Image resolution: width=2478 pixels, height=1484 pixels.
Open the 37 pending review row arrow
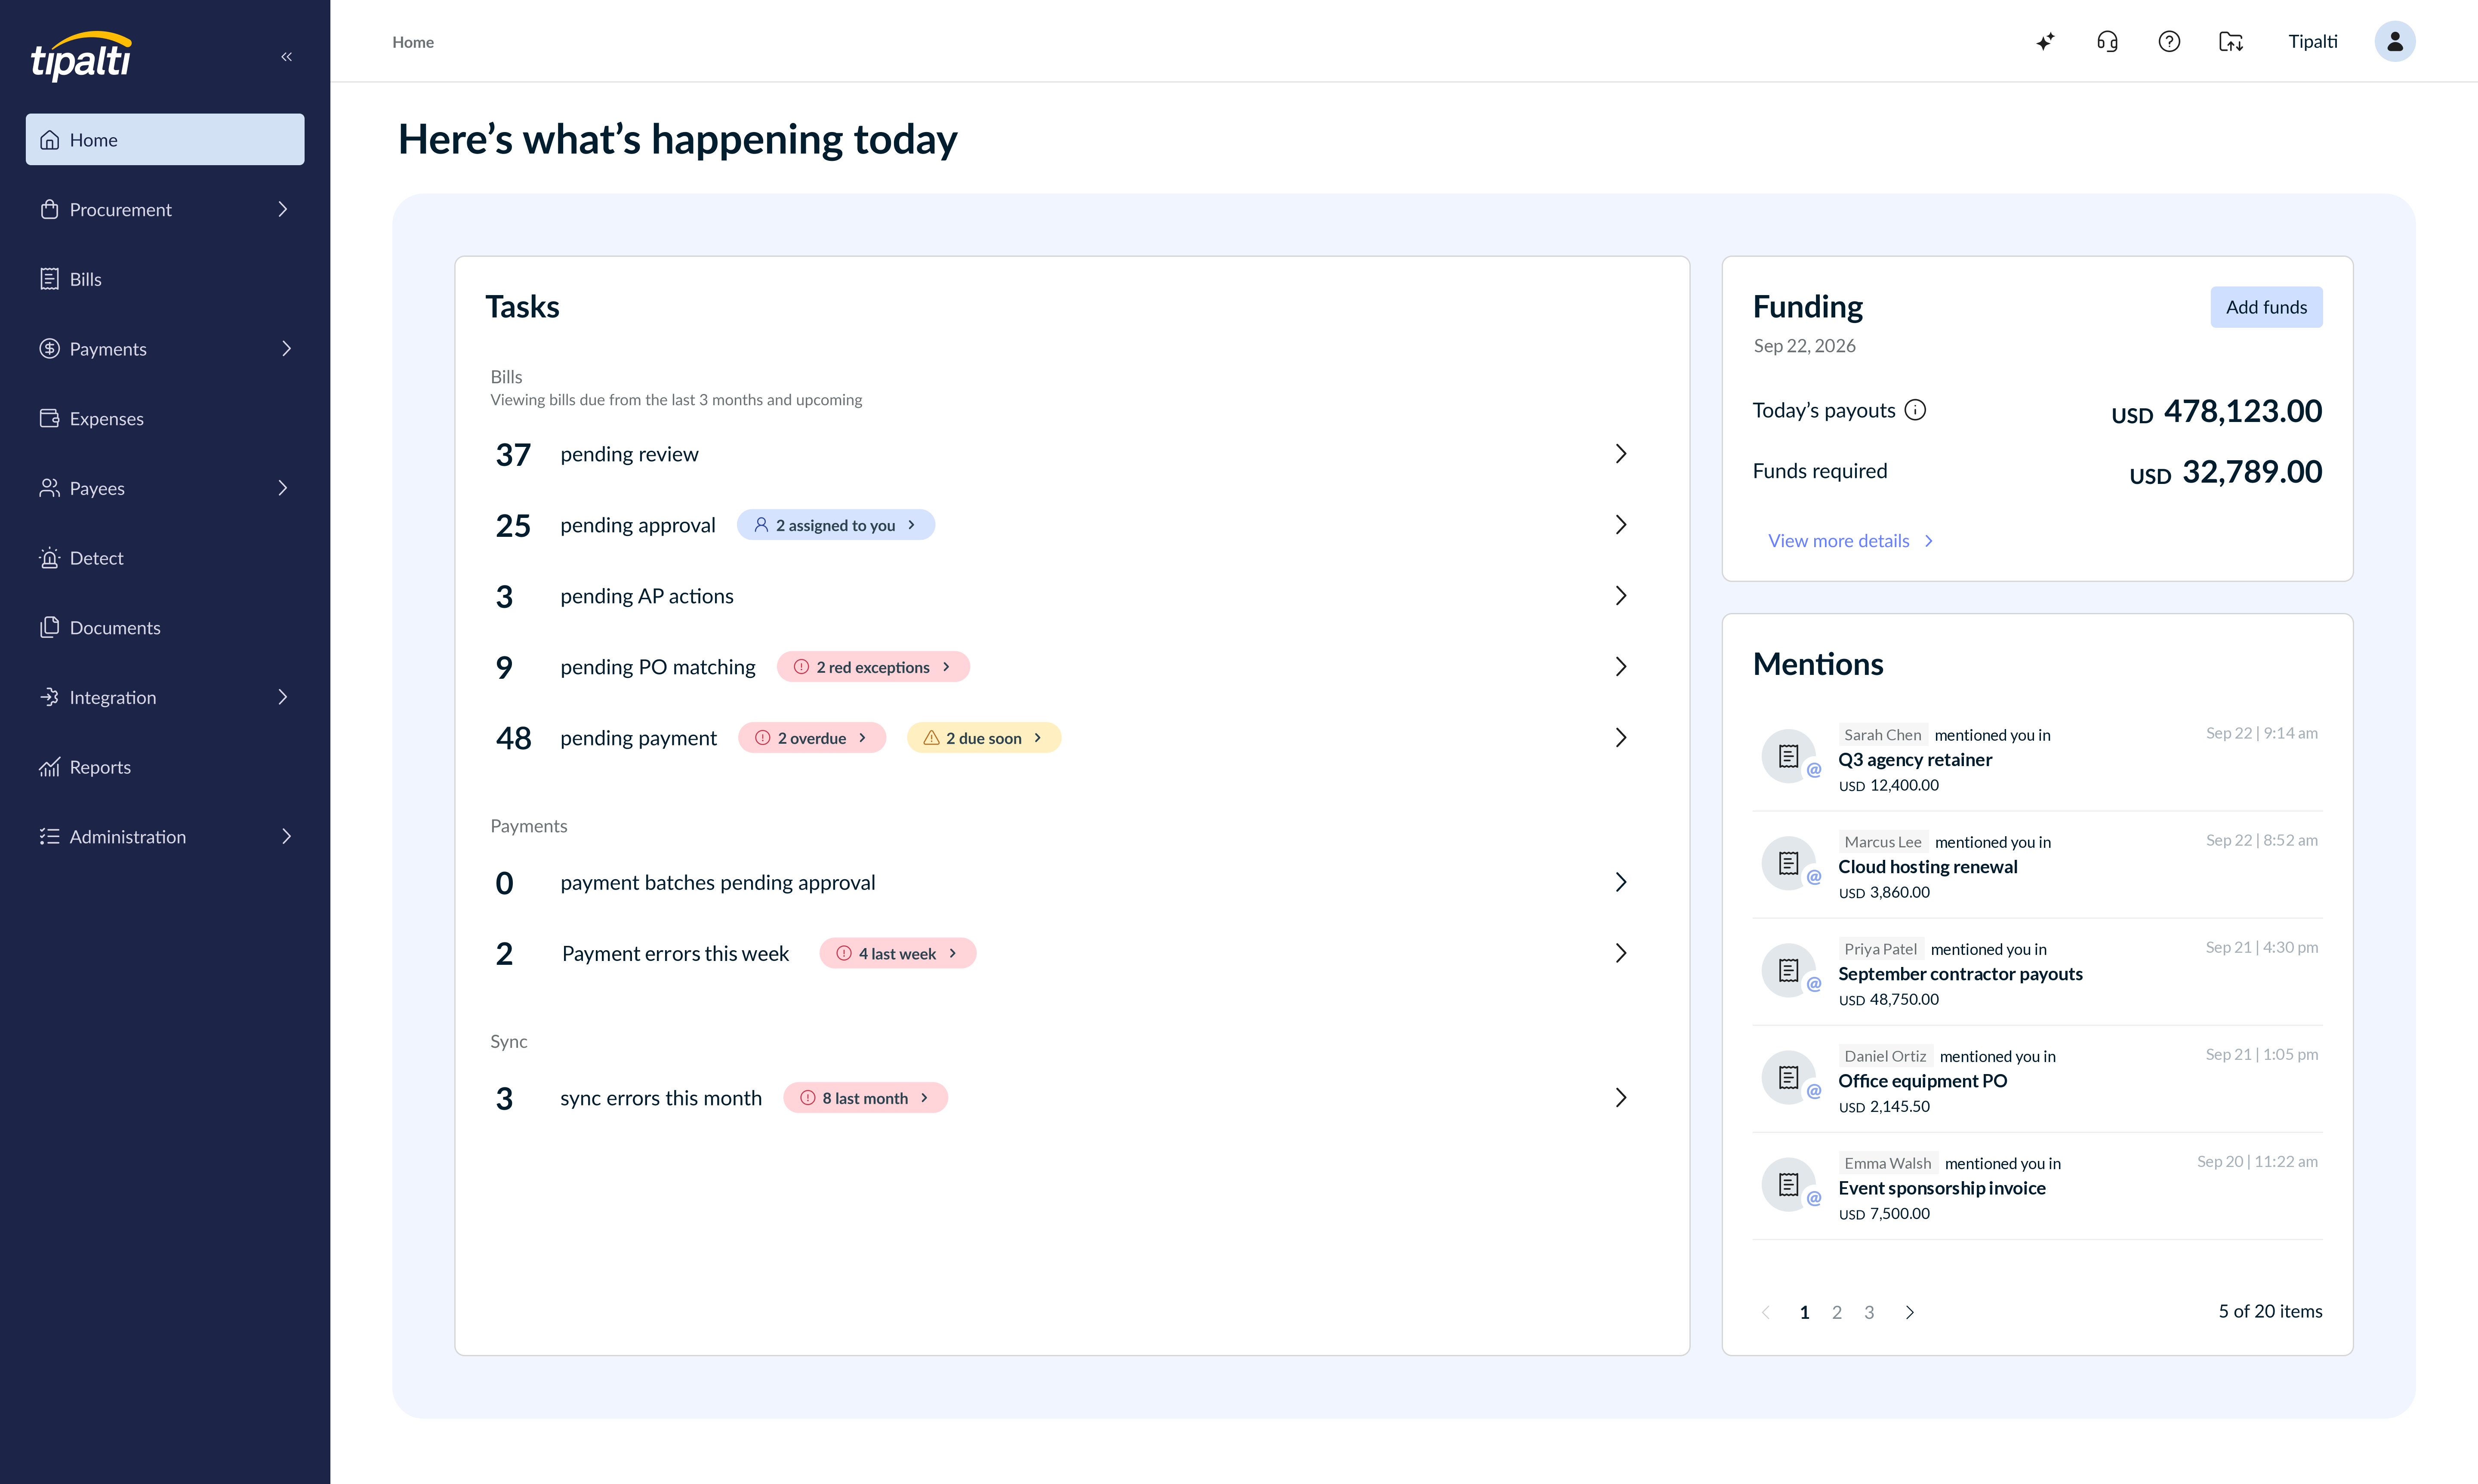1621,454
